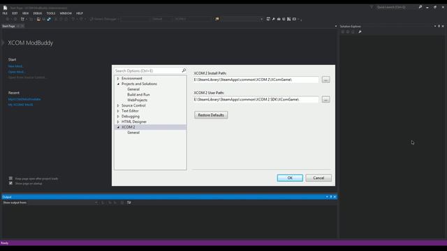Expand the Debugging node
Screen dimensions: 447x251
pyautogui.click(x=118, y=116)
